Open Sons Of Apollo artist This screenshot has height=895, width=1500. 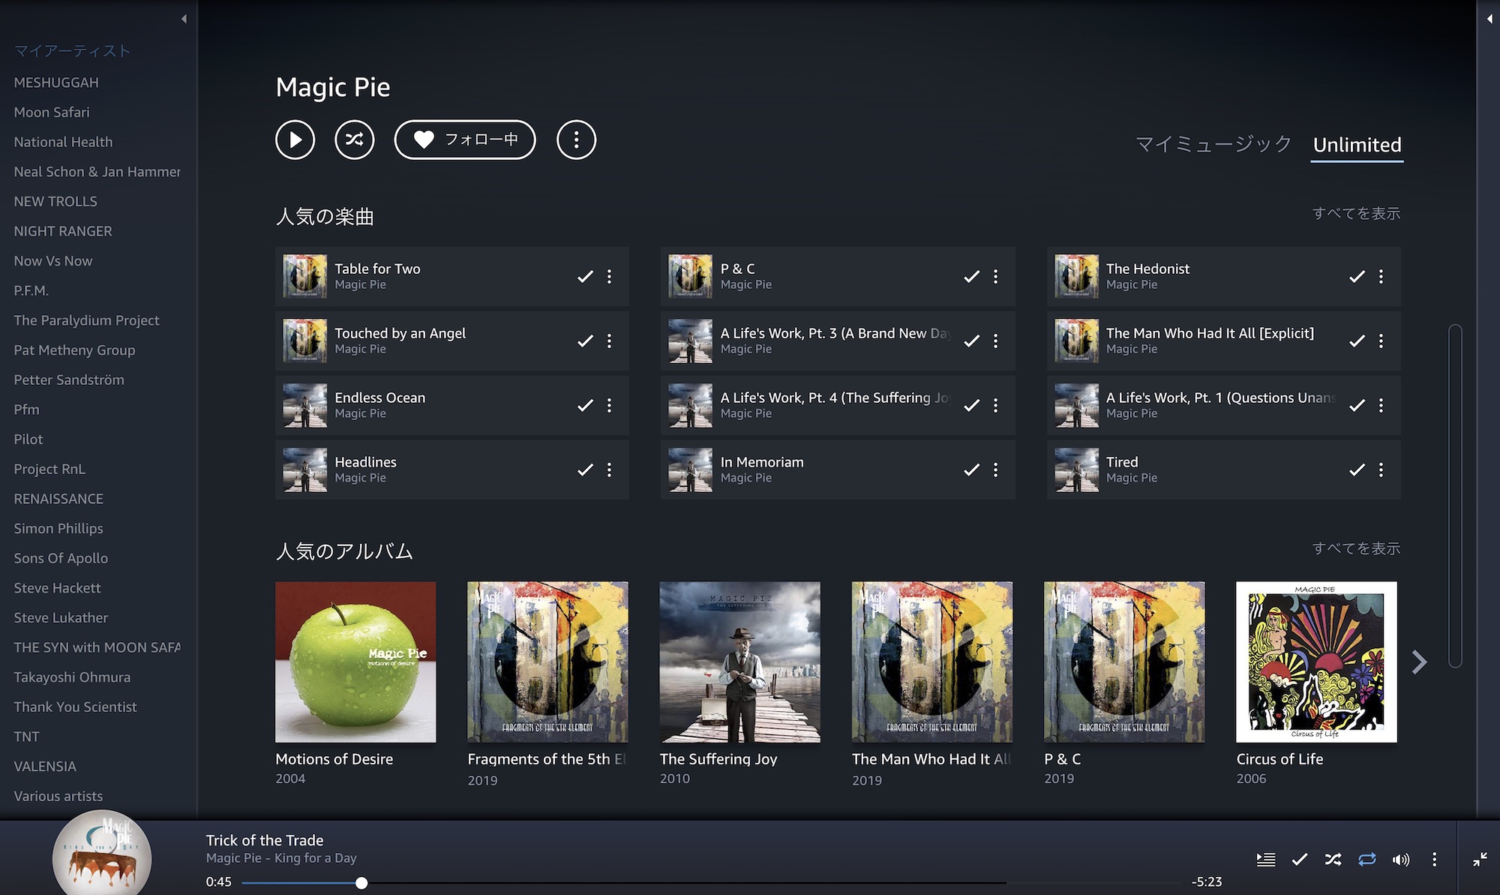61,558
